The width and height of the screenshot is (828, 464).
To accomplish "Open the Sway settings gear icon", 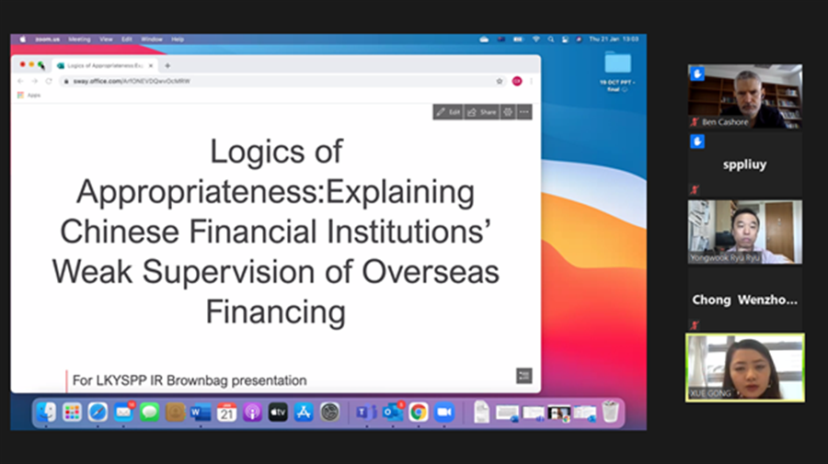I will pyautogui.click(x=507, y=112).
